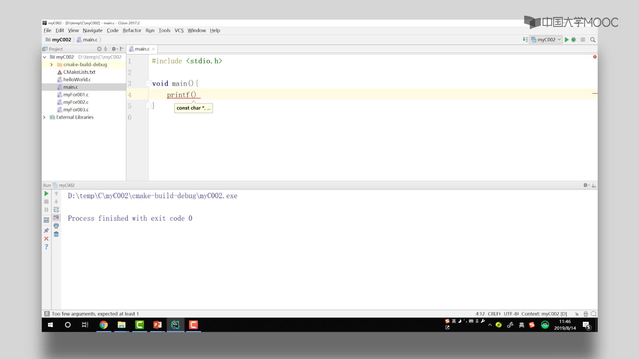The width and height of the screenshot is (639, 359).
Task: Open CMakeLists.txt in the tree
Action: (79, 72)
